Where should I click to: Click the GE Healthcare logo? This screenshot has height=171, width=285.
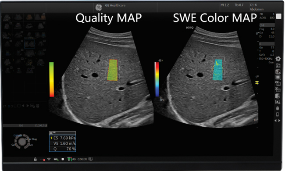pos(99,7)
